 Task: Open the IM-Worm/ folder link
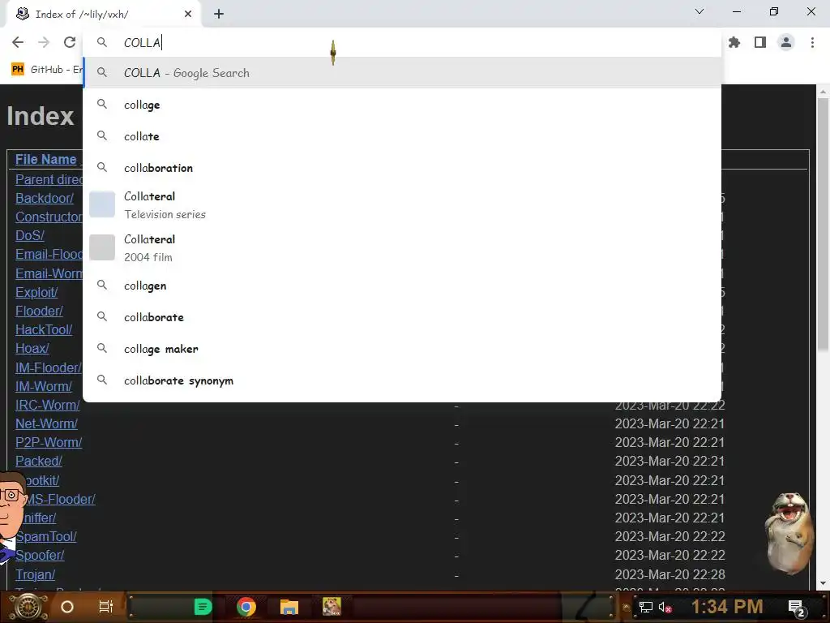(44, 386)
